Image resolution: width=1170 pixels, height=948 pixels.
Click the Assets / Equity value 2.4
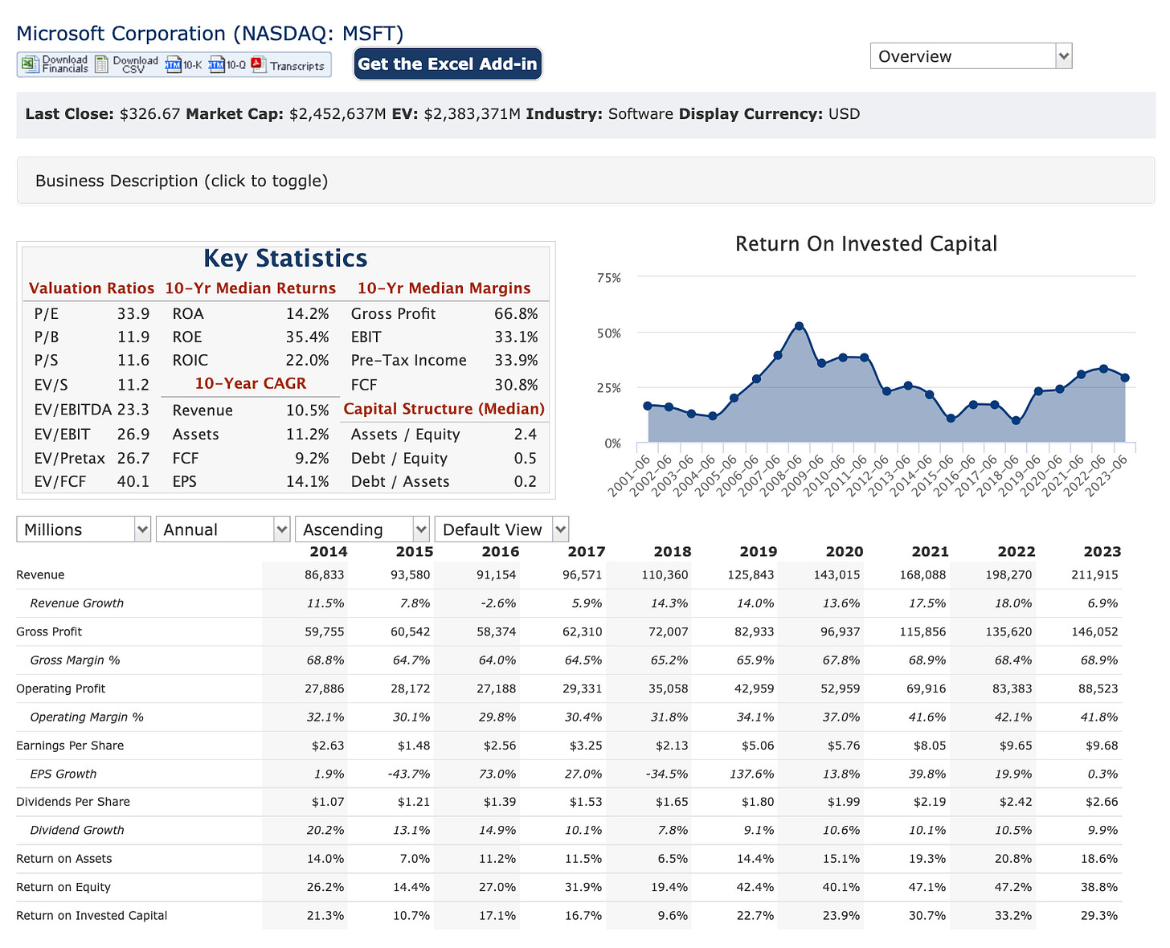pyautogui.click(x=526, y=435)
